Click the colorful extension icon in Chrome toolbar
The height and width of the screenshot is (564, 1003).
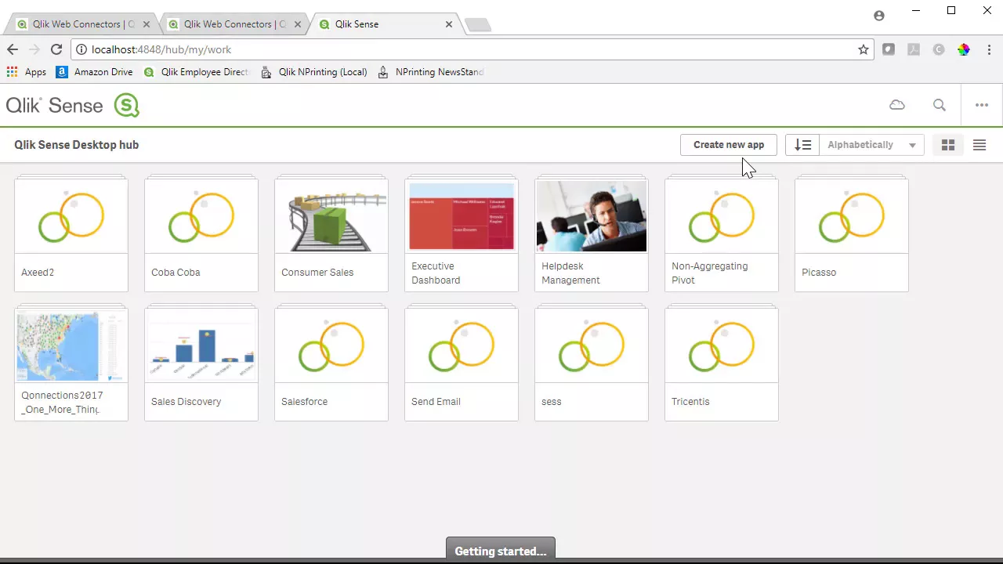click(x=964, y=49)
